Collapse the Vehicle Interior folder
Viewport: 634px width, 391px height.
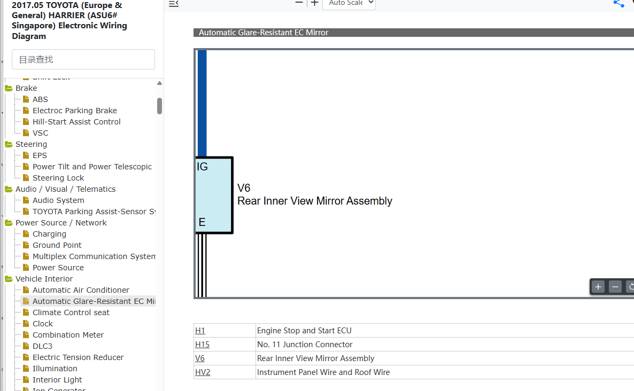(x=9, y=279)
